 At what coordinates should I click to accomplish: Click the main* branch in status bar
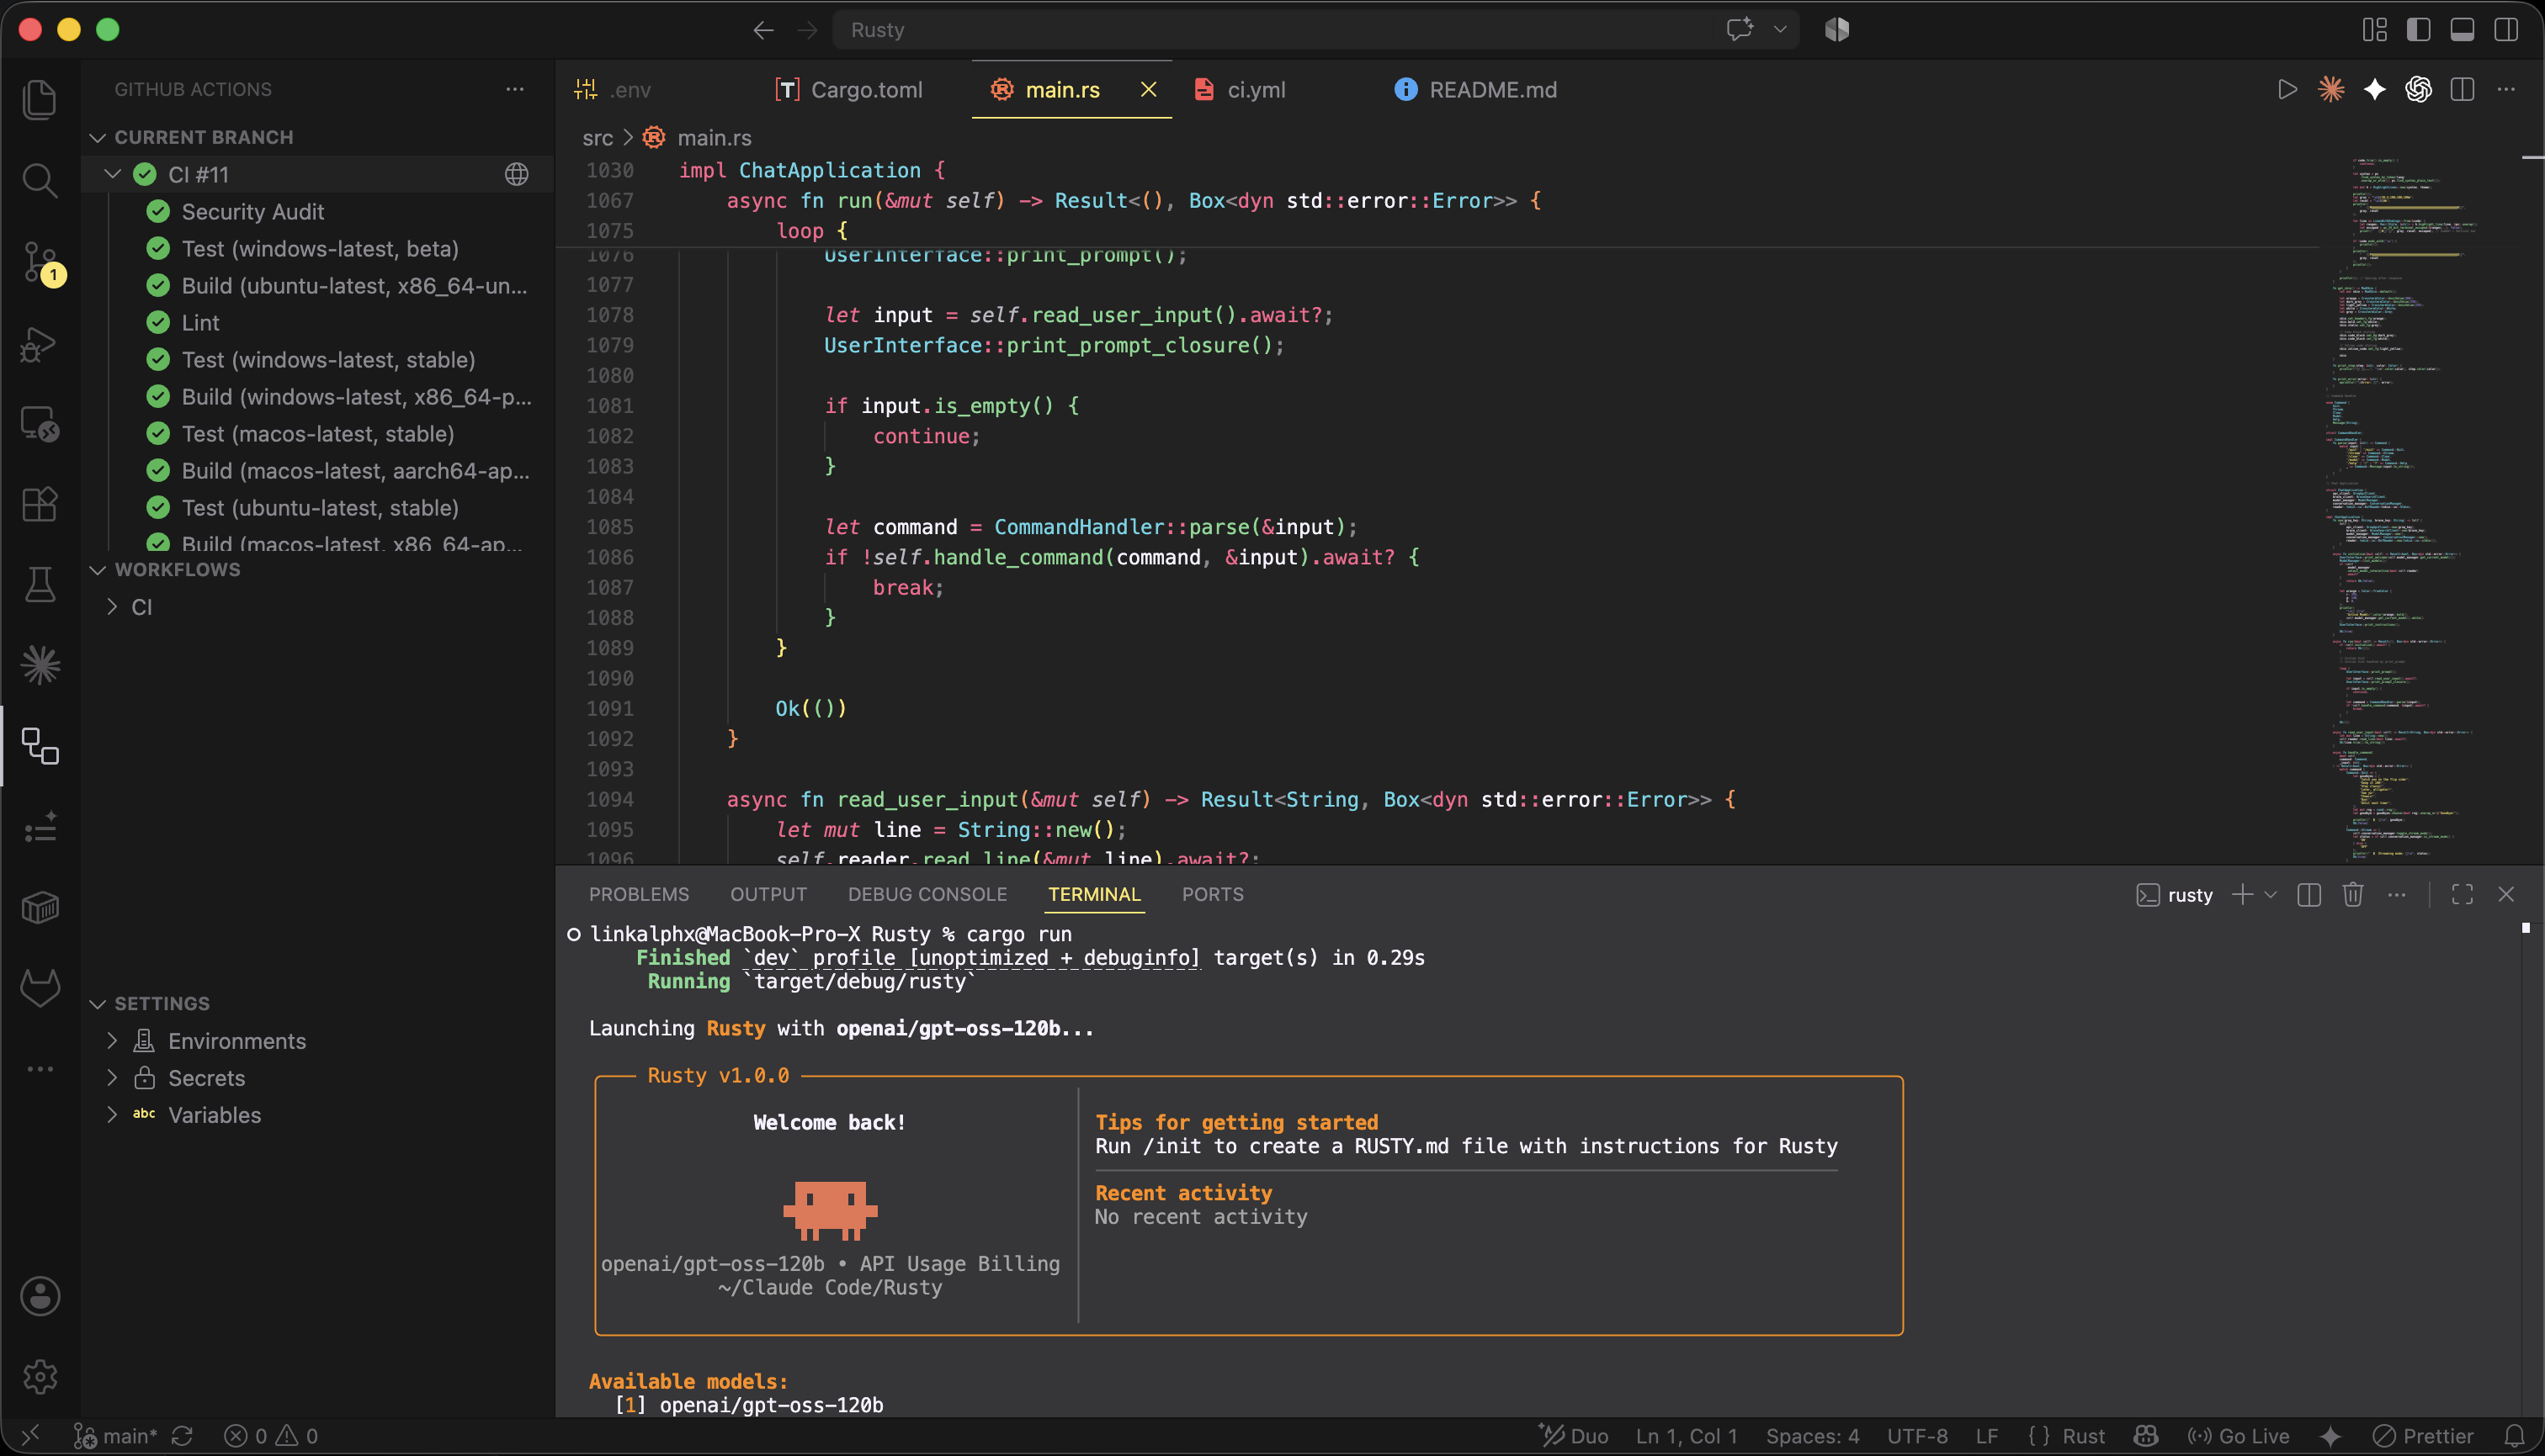click(116, 1436)
